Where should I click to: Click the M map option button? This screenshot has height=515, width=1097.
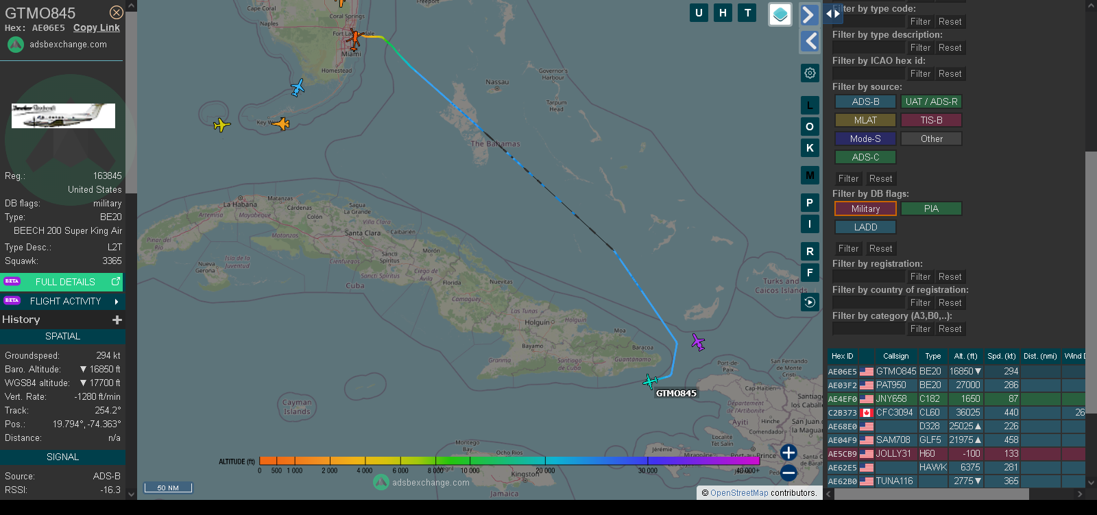point(810,175)
